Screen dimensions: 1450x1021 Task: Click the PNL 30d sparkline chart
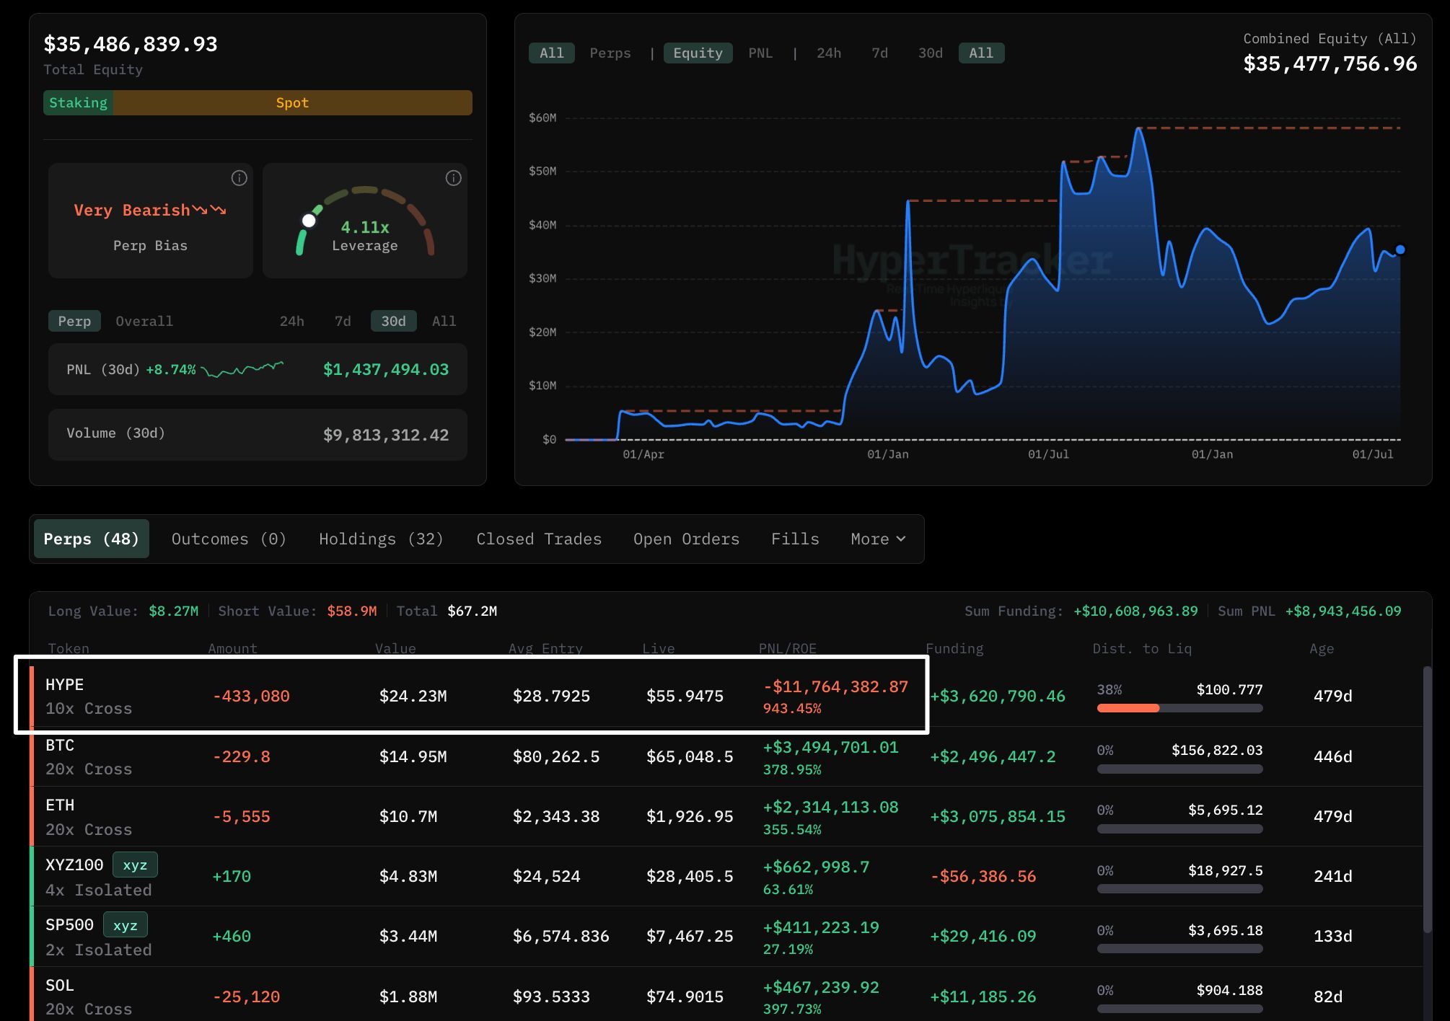coord(242,369)
